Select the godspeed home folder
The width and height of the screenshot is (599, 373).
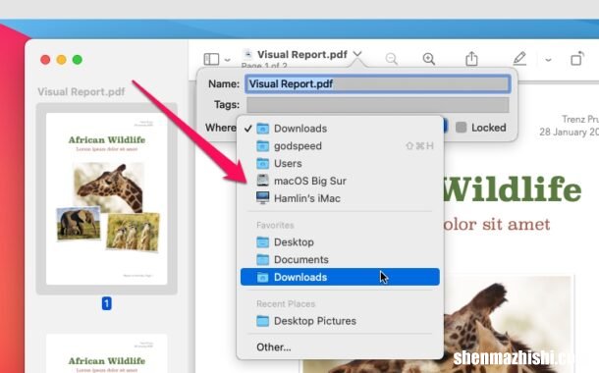click(x=340, y=146)
